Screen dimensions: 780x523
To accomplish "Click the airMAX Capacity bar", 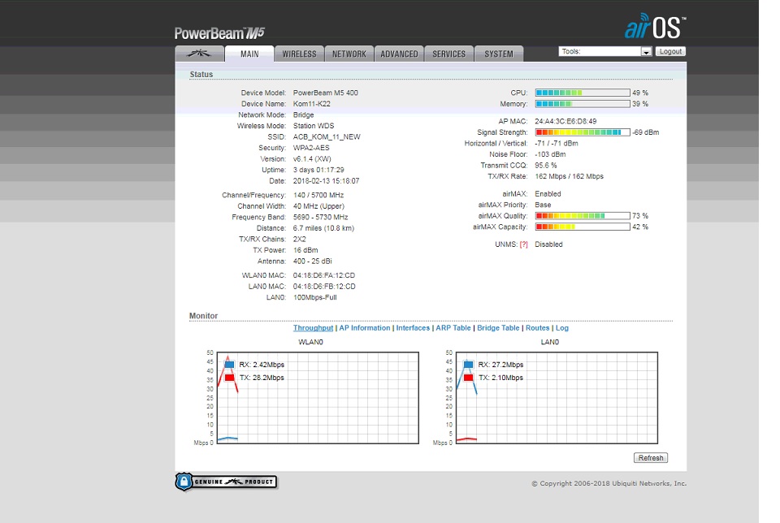I will pyautogui.click(x=583, y=227).
